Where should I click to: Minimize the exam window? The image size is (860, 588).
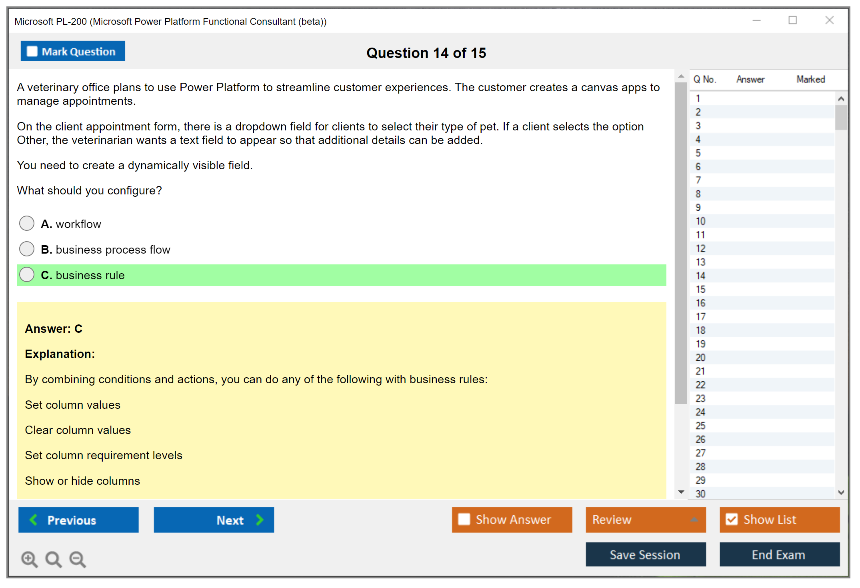(x=756, y=20)
